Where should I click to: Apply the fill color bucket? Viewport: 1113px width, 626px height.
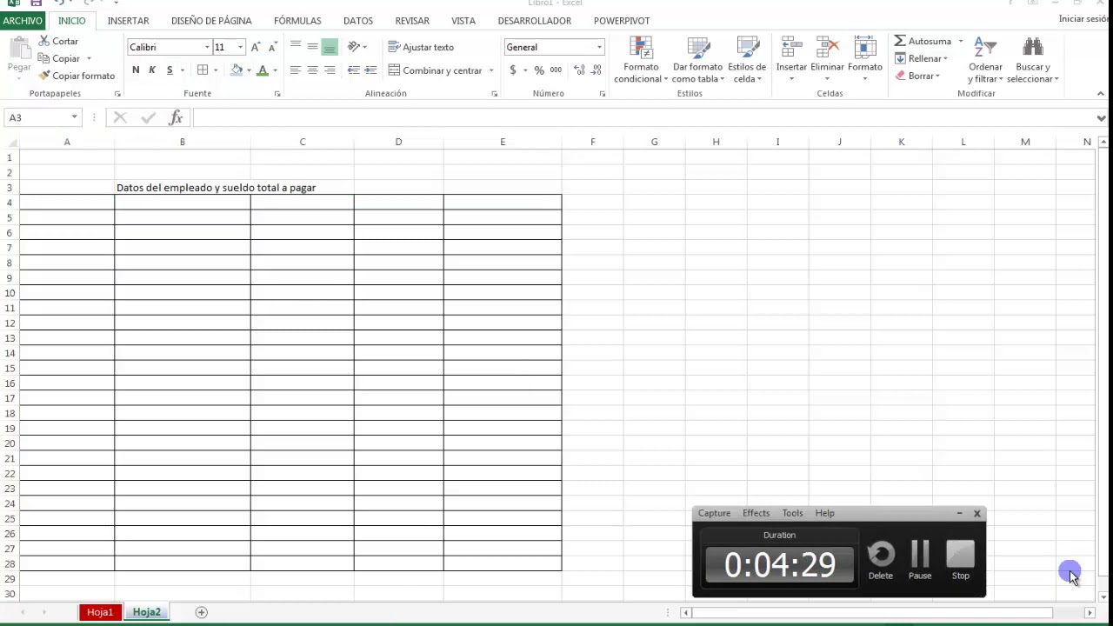tap(237, 70)
